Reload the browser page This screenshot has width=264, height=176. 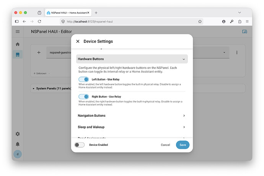click(39, 21)
